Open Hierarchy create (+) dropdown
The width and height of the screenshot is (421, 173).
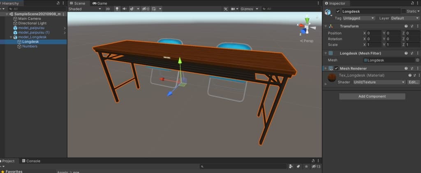click(3, 9)
